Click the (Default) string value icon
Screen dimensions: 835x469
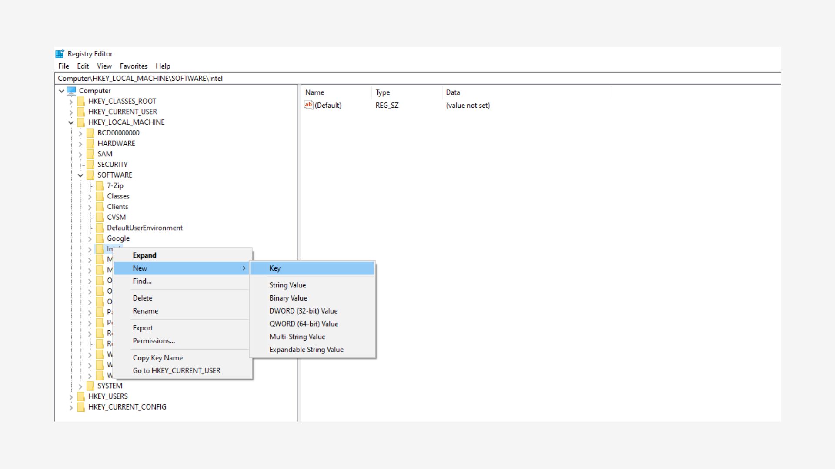[x=309, y=105]
